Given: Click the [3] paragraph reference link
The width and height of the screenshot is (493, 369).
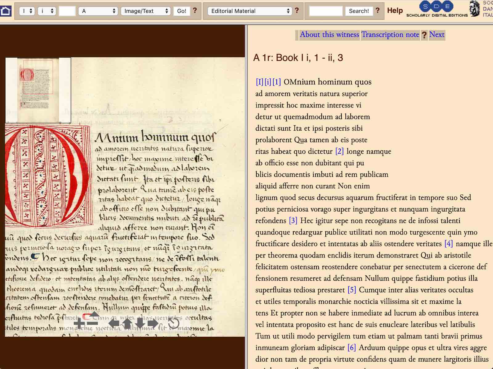Looking at the screenshot, I should tap(293, 221).
